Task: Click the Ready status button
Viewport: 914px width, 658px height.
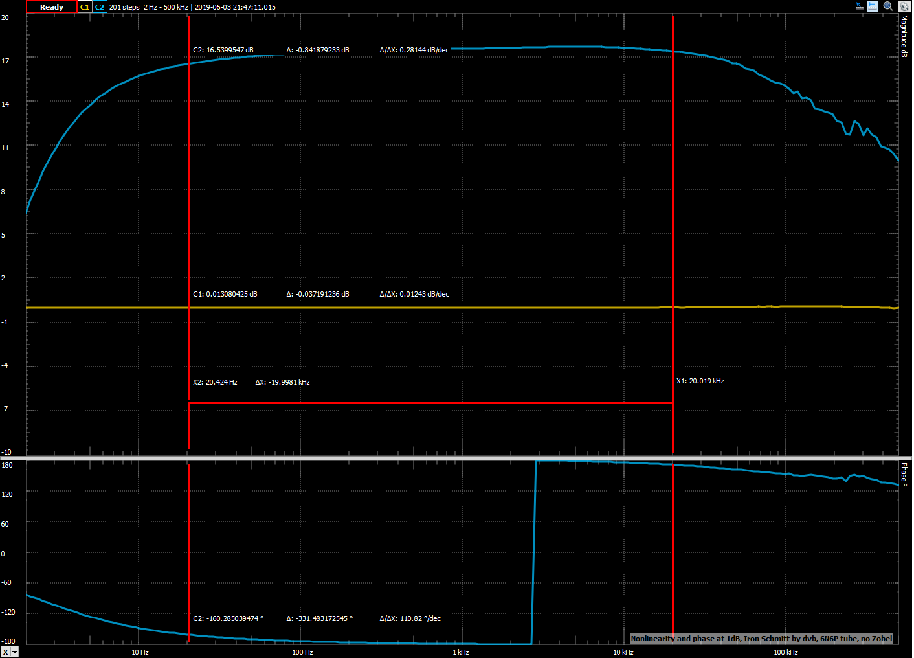Action: click(51, 7)
